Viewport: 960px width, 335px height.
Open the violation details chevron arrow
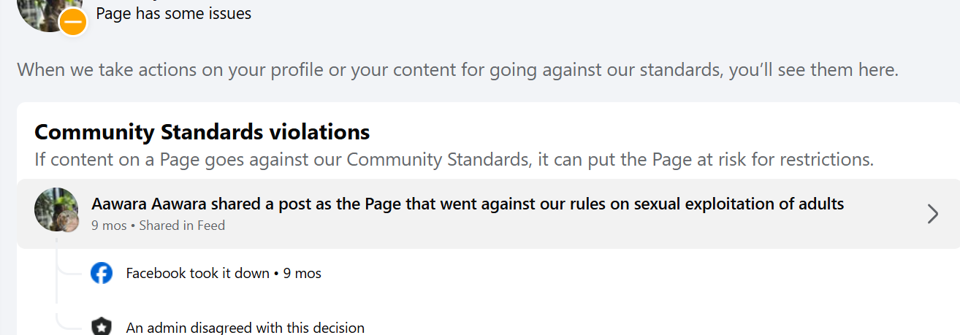[x=932, y=214]
